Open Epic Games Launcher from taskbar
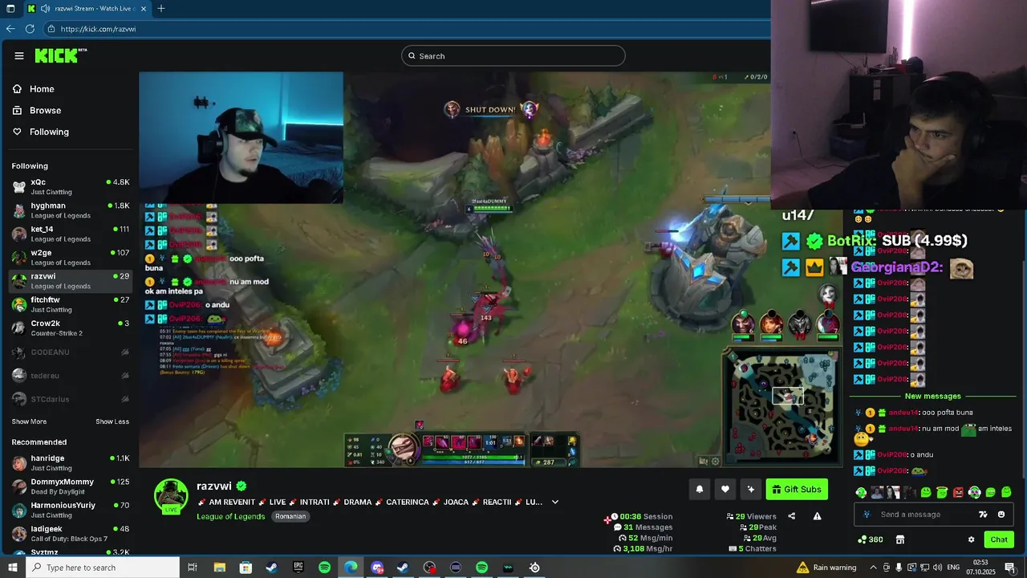The width and height of the screenshot is (1027, 578). coord(298,568)
